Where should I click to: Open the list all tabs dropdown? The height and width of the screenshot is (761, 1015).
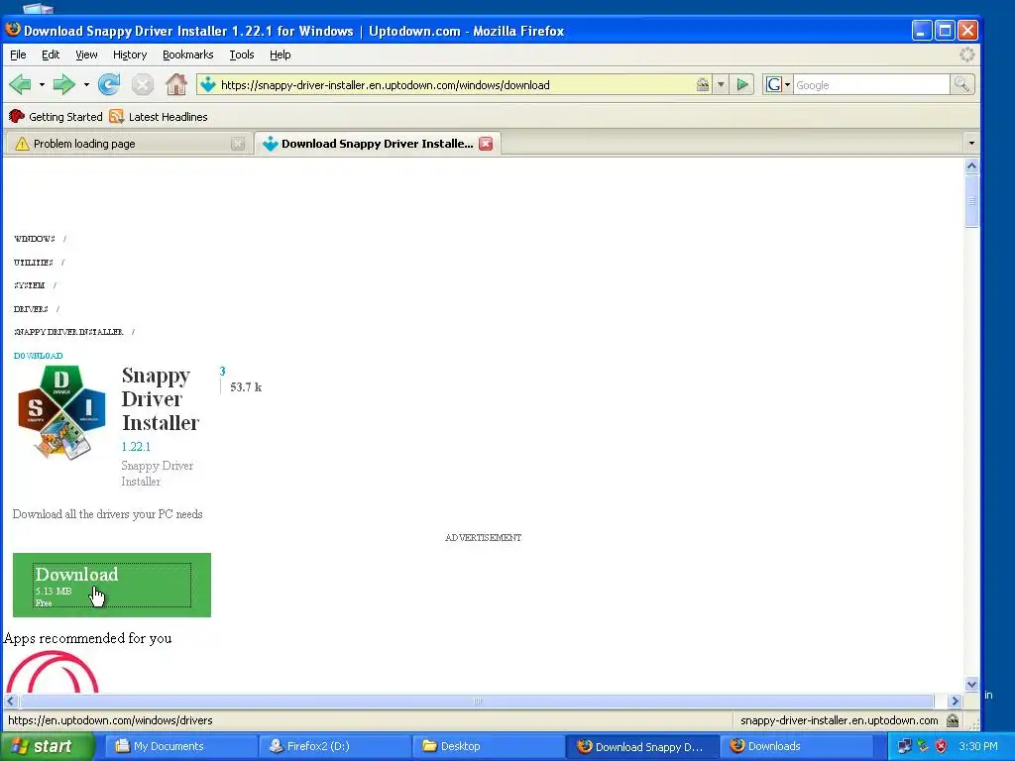[x=971, y=143]
